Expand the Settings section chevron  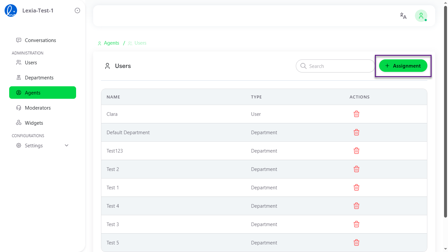(67, 145)
